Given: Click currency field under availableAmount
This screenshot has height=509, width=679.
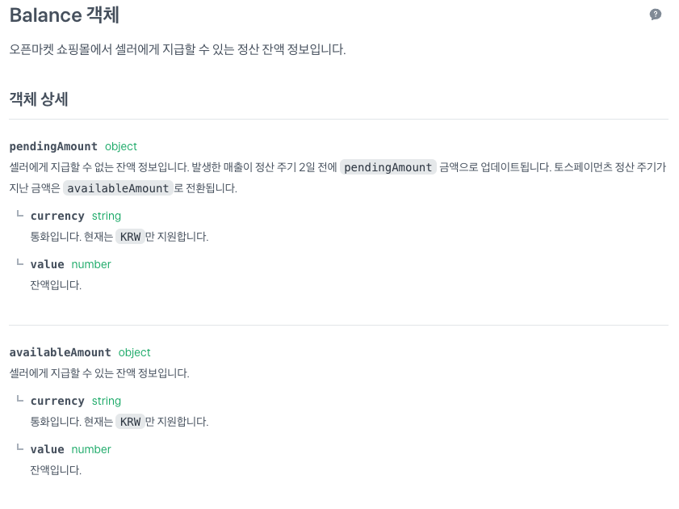Looking at the screenshot, I should pyautogui.click(x=57, y=401).
